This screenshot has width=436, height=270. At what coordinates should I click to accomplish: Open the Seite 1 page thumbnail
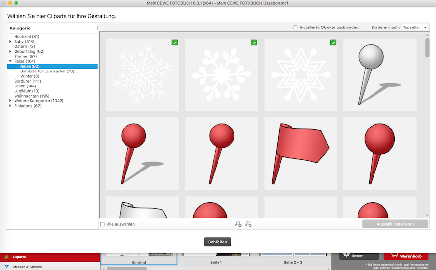[216, 258]
